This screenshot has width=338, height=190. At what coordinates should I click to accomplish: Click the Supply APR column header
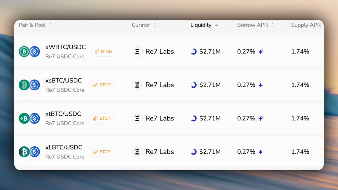(306, 25)
